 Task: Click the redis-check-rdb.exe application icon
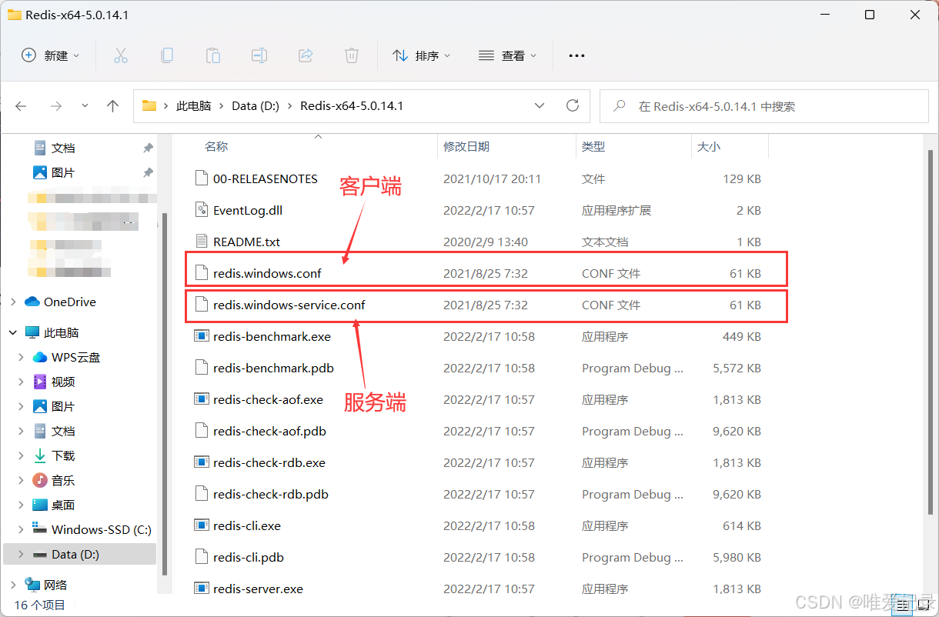coord(202,462)
